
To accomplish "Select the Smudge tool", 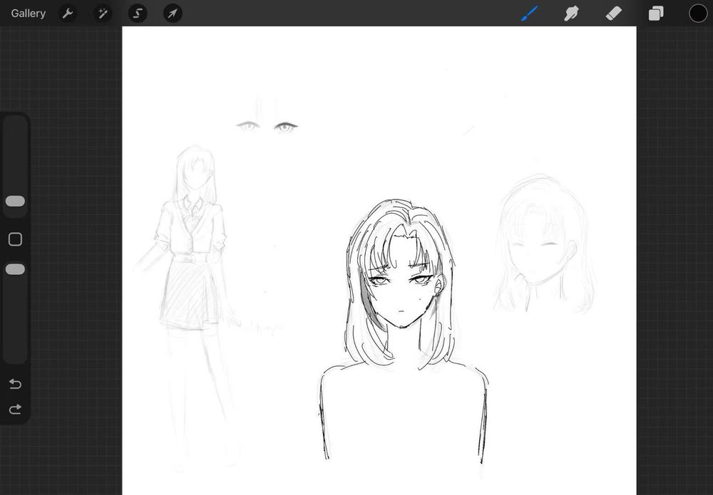I will click(x=571, y=13).
